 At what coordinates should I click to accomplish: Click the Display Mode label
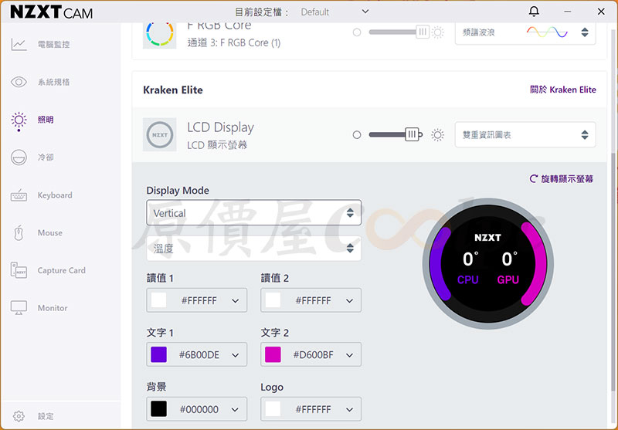[x=178, y=191]
